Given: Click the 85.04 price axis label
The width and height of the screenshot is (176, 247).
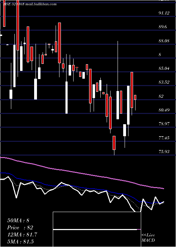Looking at the screenshot, I should 164,68.
